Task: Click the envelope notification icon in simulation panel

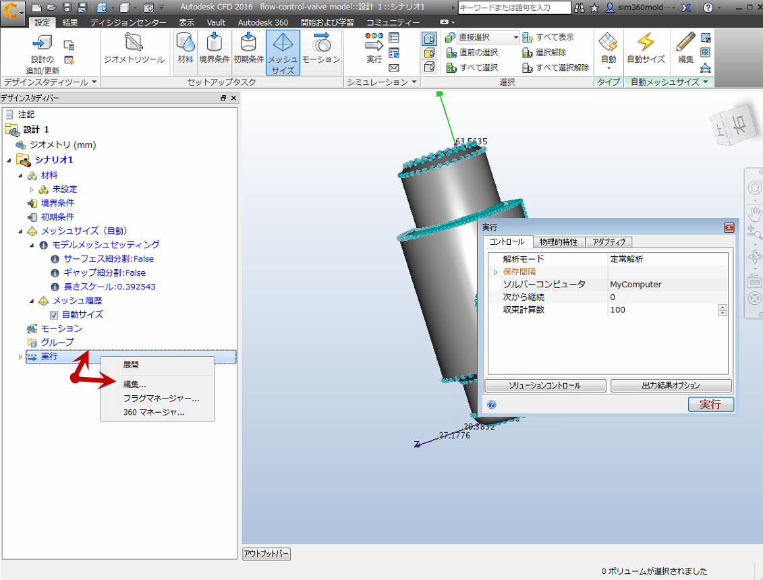Action: tap(394, 67)
